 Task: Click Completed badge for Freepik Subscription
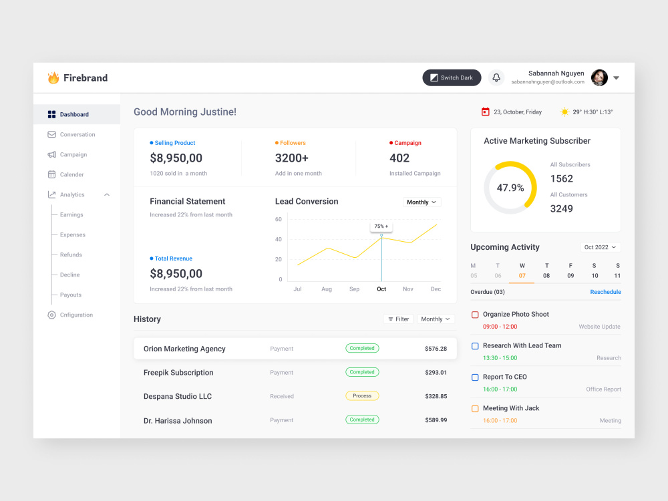(x=362, y=372)
